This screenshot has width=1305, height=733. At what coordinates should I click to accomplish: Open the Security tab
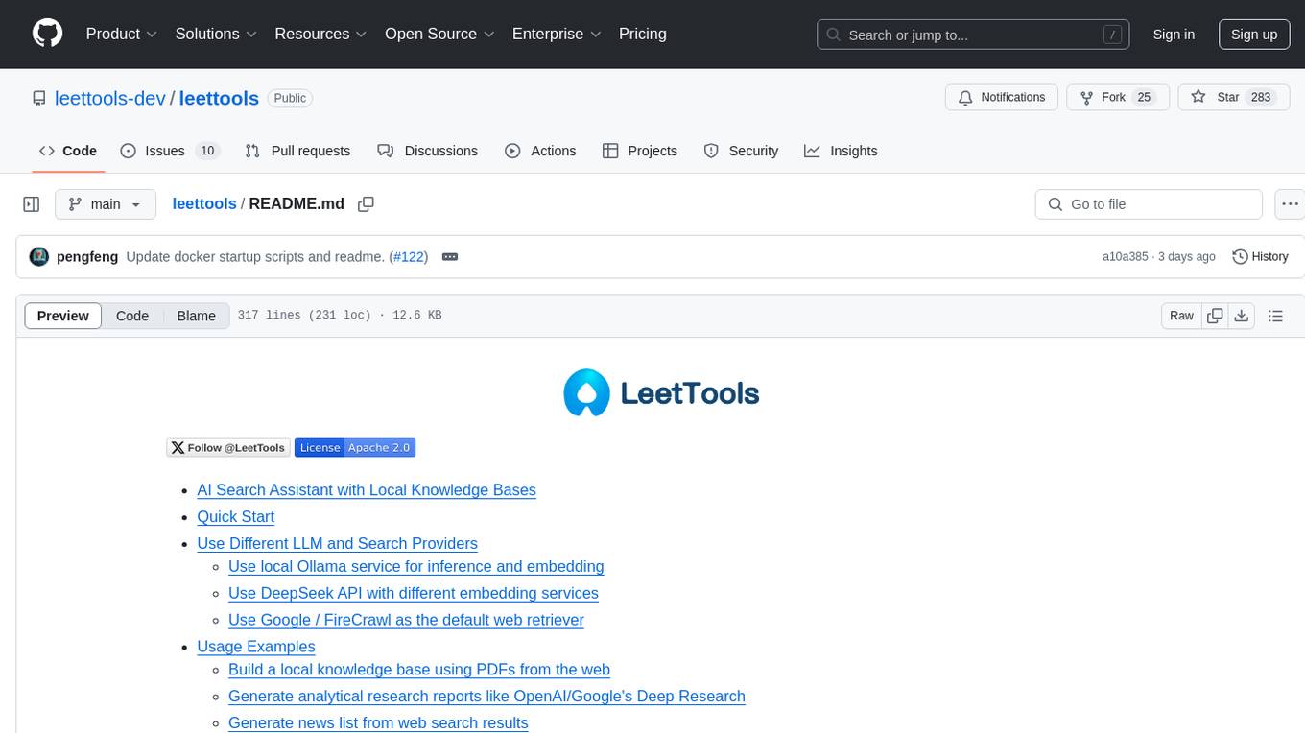click(741, 151)
